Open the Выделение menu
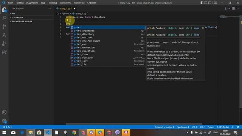Viewport: 242px width, 136px height. click(x=32, y=3)
